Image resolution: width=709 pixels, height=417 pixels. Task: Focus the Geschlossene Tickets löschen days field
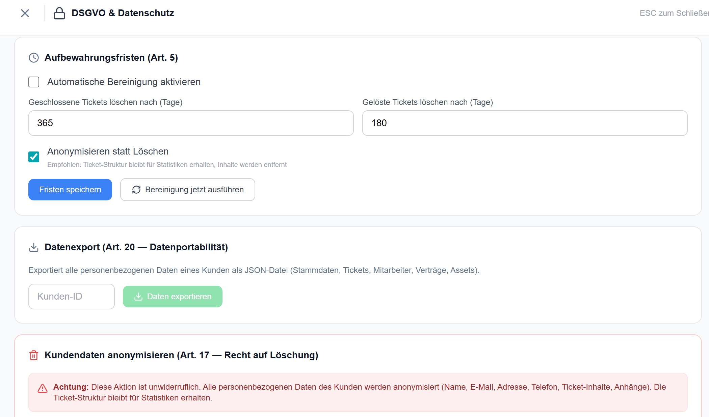click(191, 123)
